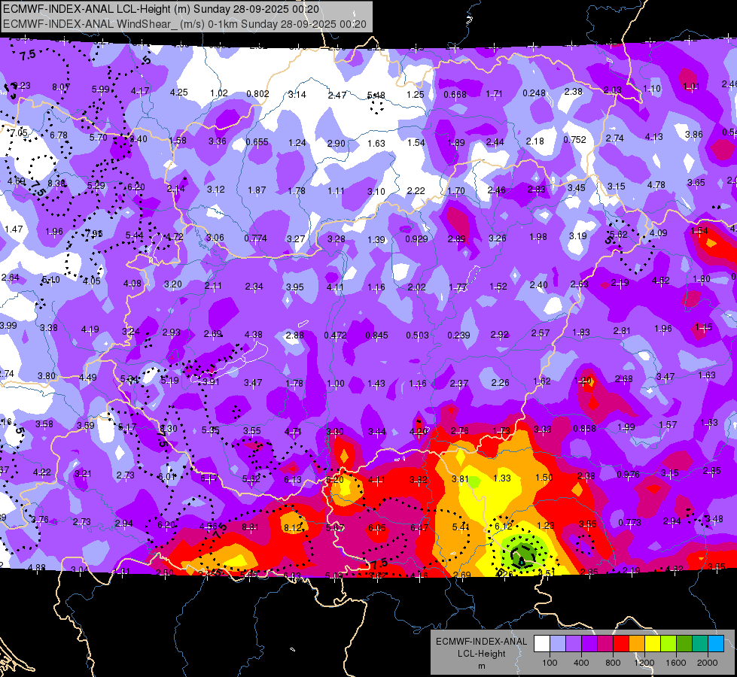Screen dimensions: 737x677
Task: Click the legend label 1200
Action: click(x=644, y=663)
